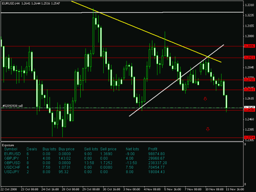Viewport: 256px width, 192px height.
Task: Click the red 1.2530 price level label
Action: pos(249,110)
